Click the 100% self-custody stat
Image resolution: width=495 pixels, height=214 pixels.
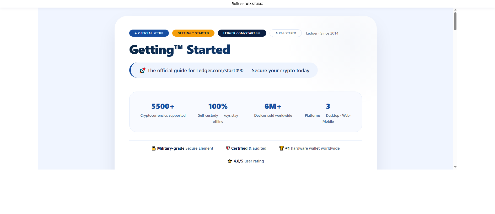(218, 113)
